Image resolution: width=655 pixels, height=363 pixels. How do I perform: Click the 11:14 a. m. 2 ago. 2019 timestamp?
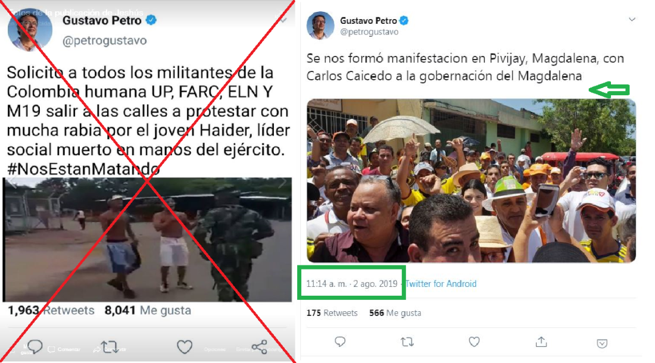point(352,284)
